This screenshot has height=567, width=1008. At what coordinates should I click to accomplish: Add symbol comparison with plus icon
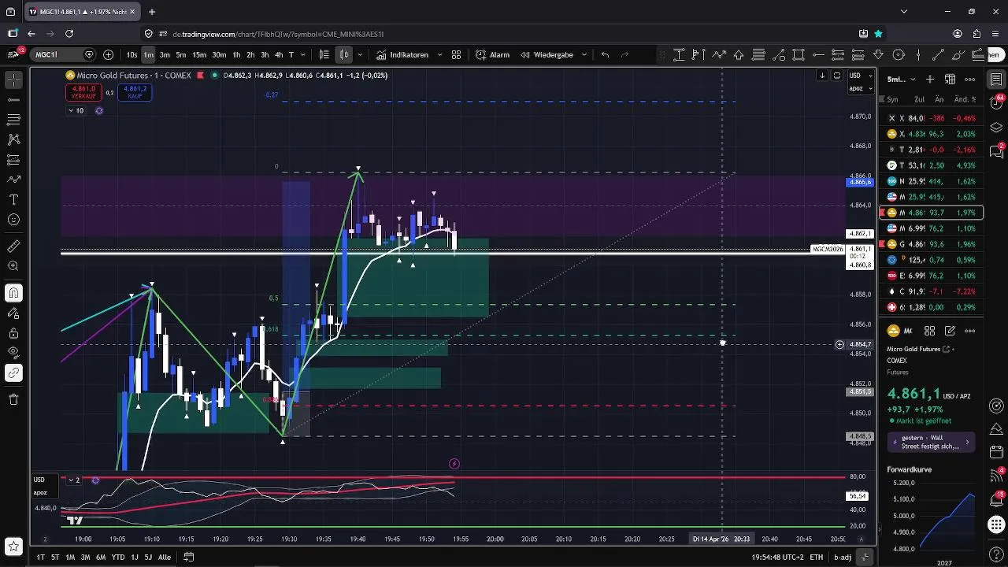coord(108,55)
